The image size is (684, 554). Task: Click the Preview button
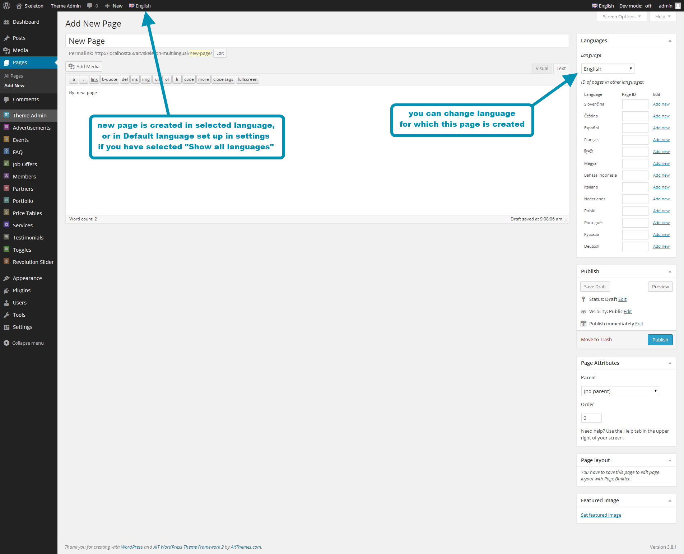[660, 287]
